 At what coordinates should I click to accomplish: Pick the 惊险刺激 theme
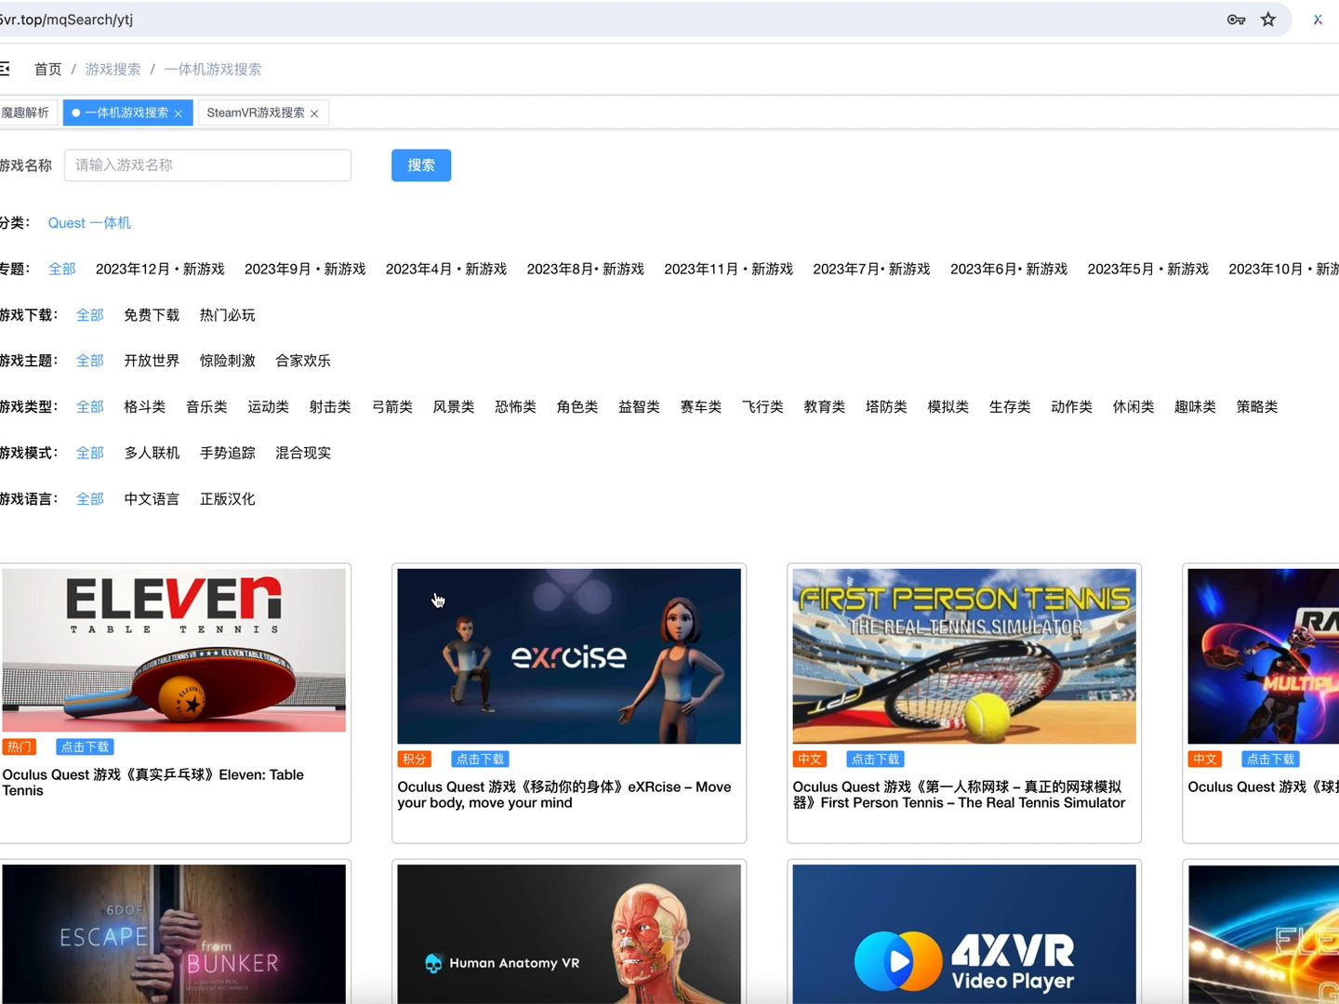click(x=228, y=361)
